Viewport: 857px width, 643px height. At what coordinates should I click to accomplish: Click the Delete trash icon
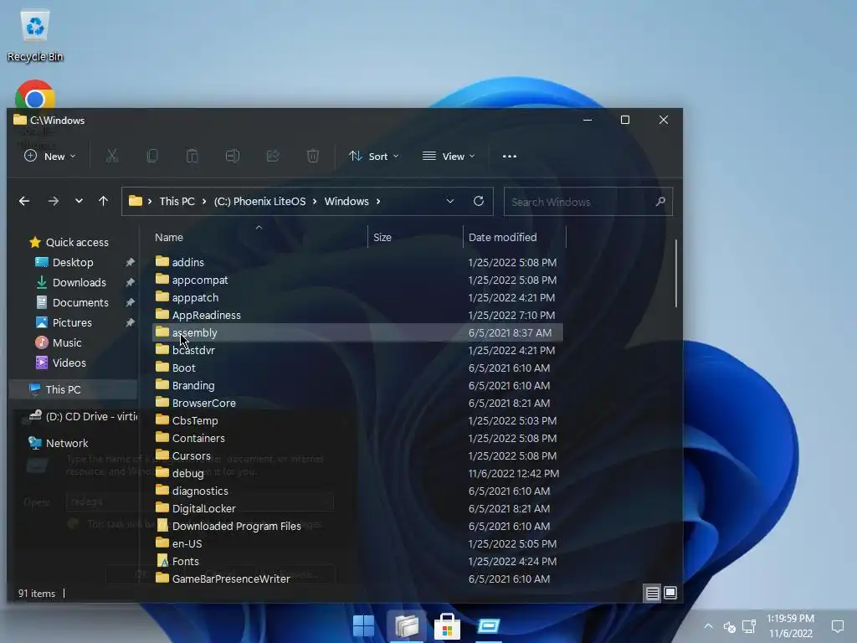[x=313, y=156]
